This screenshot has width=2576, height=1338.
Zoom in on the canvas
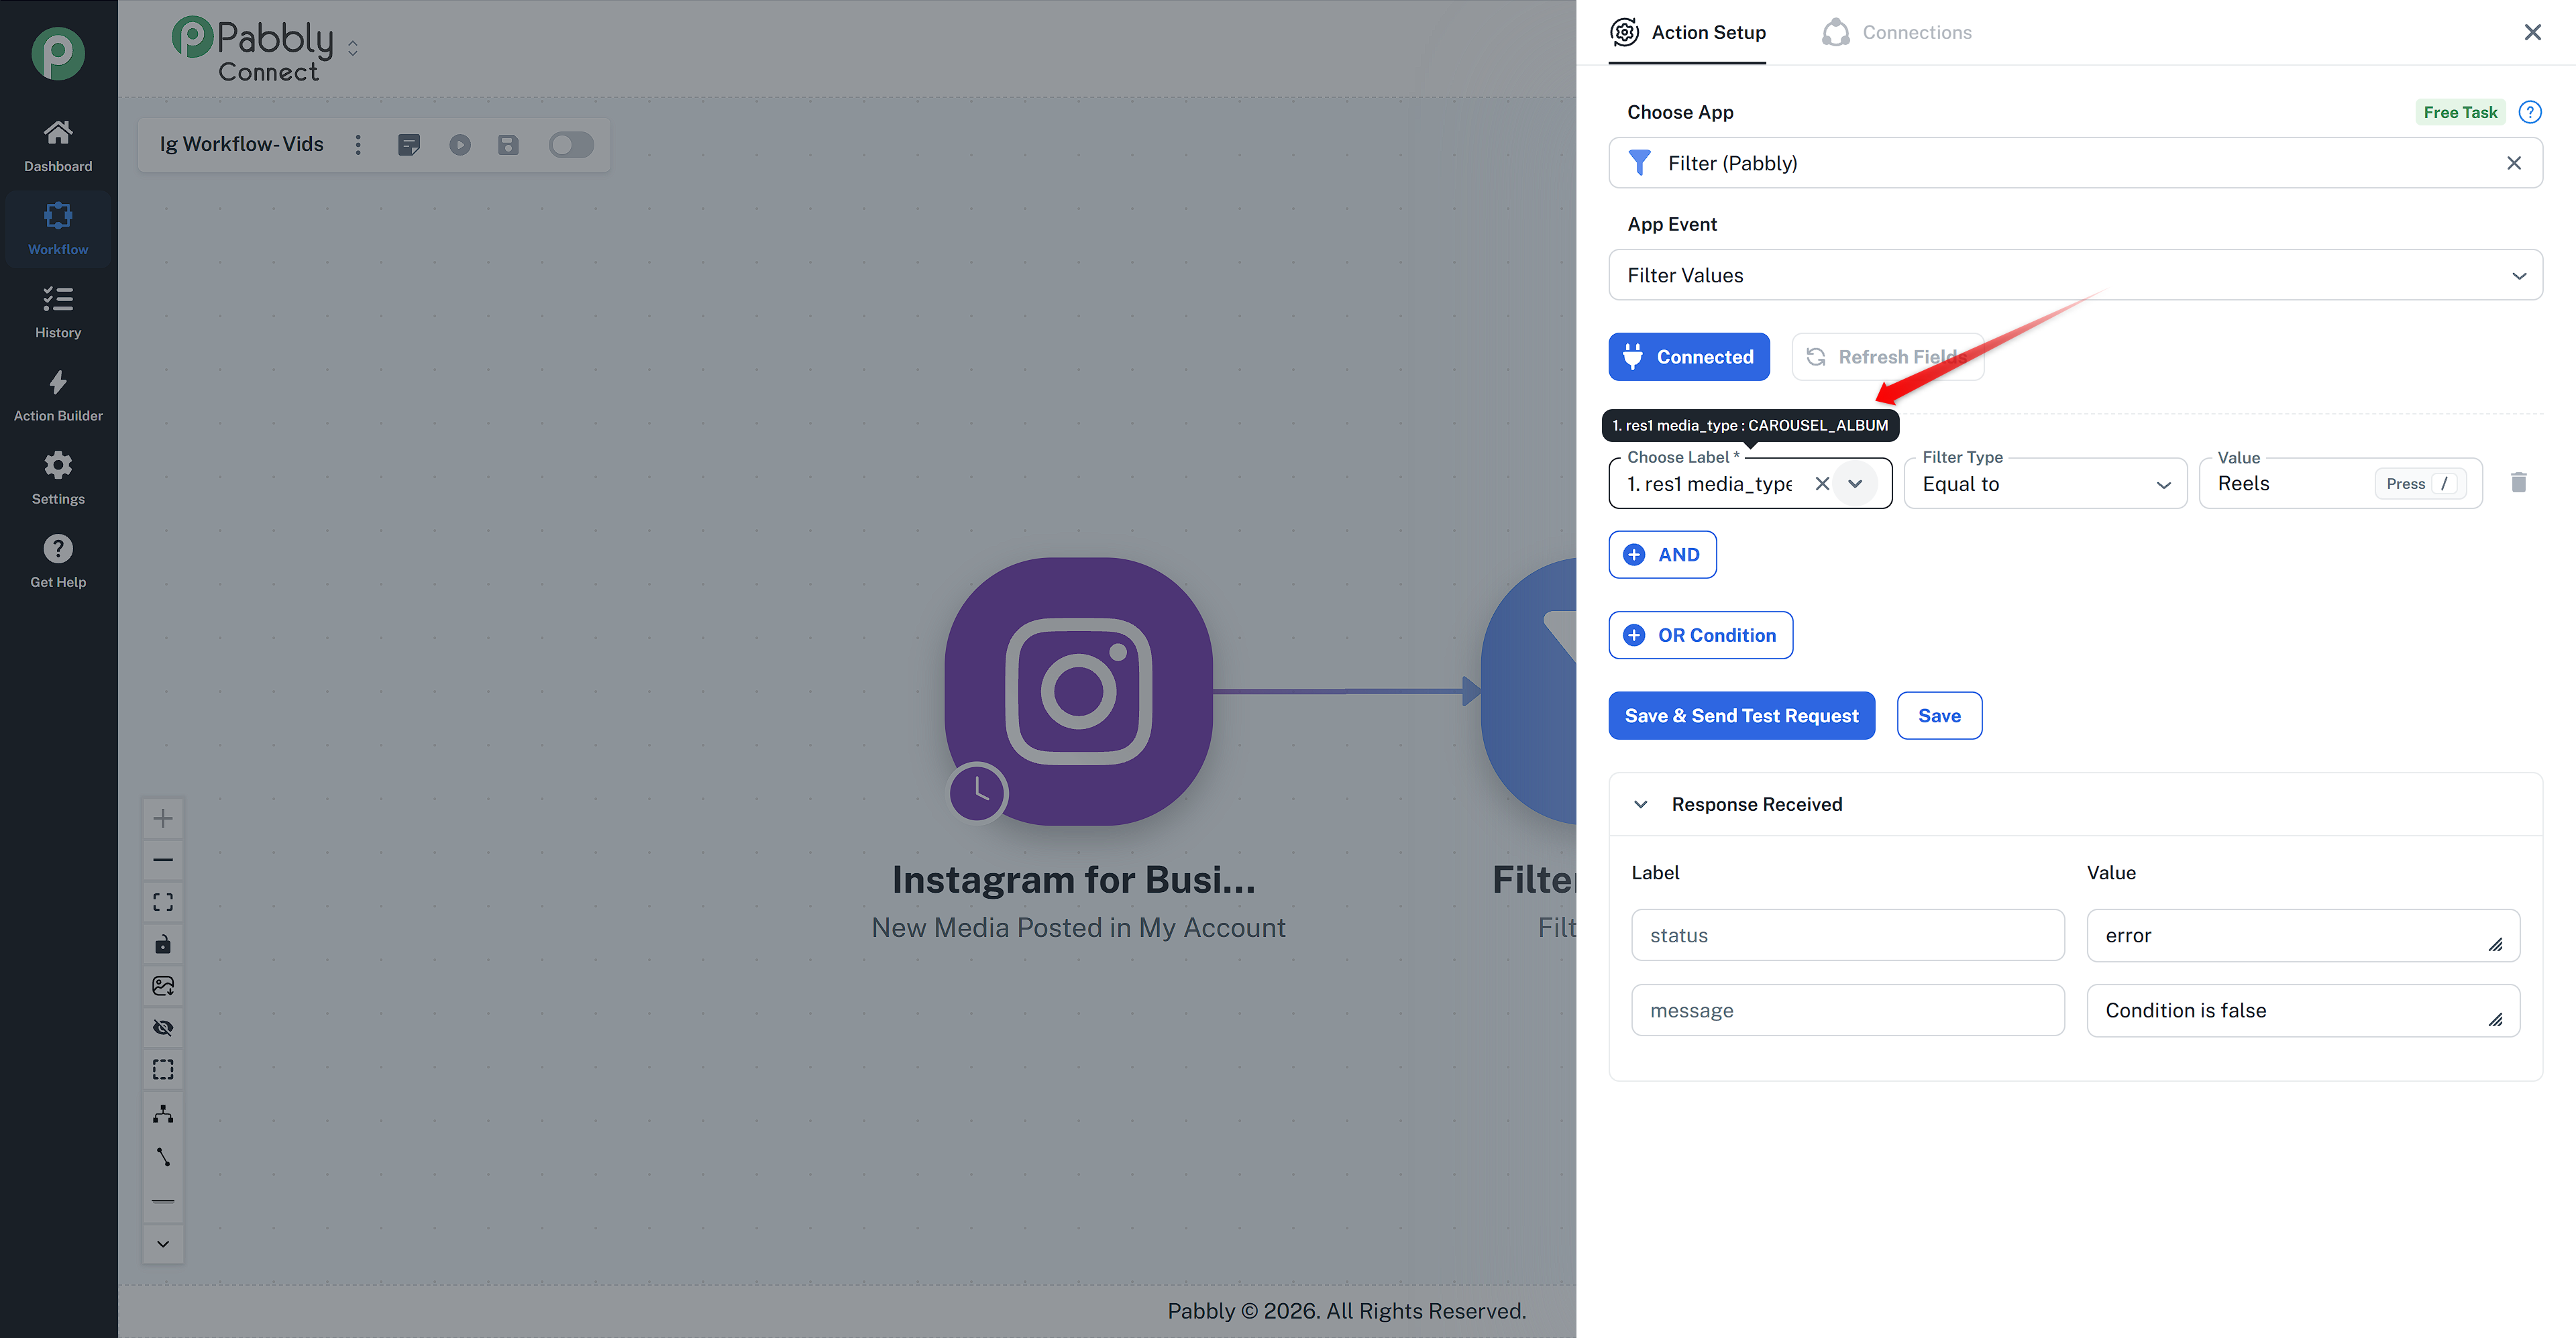pyautogui.click(x=163, y=818)
